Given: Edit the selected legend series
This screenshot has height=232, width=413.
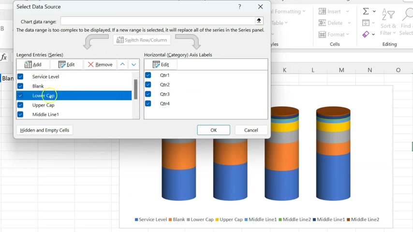Looking at the screenshot, I should click(66, 64).
